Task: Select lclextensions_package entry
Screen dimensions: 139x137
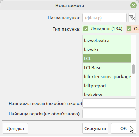Action: click(107, 77)
